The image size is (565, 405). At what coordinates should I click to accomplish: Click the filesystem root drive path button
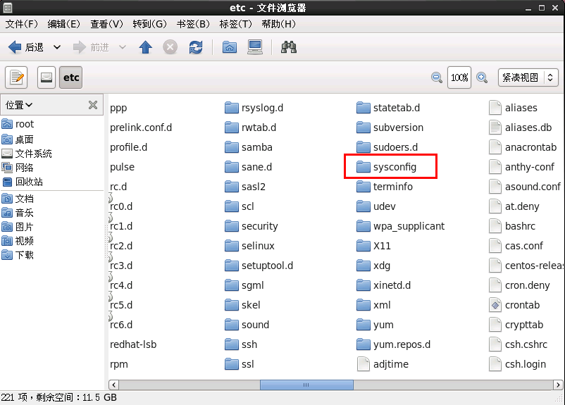pyautogui.click(x=46, y=77)
